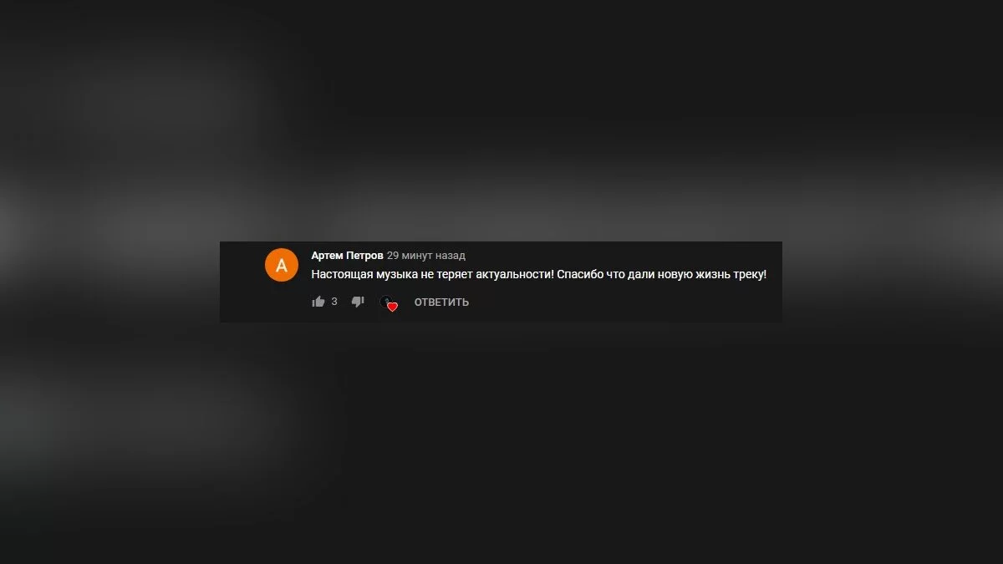Image resolution: width=1003 pixels, height=564 pixels.
Task: Click the word 'Спасибо' in the comment
Action: (x=580, y=274)
